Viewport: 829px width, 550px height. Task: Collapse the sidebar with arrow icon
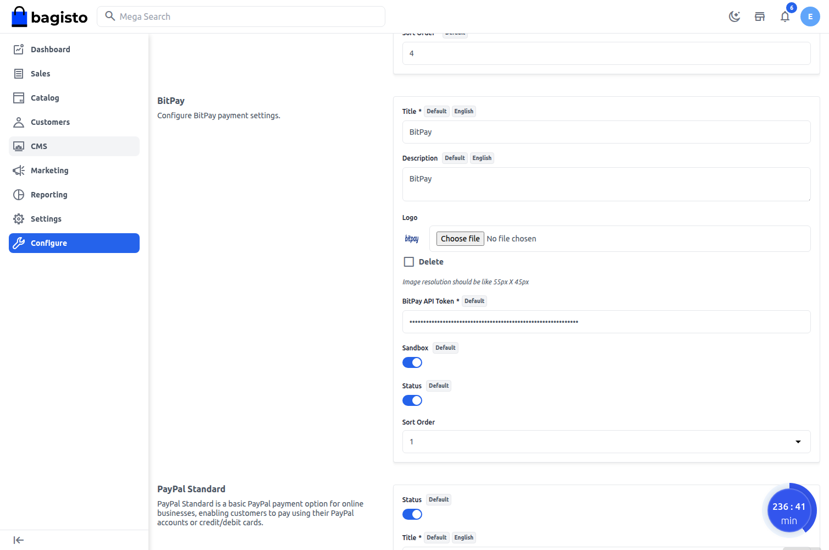(19, 540)
